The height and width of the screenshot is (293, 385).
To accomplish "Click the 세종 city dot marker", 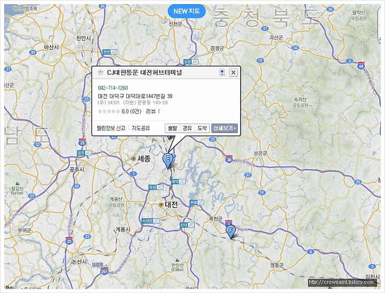I will (134, 159).
